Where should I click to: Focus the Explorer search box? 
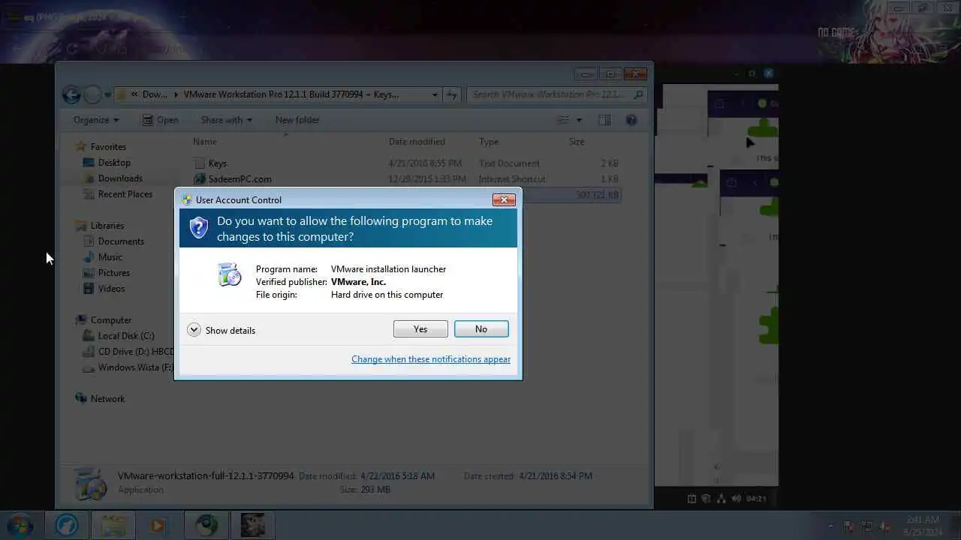pyautogui.click(x=556, y=94)
